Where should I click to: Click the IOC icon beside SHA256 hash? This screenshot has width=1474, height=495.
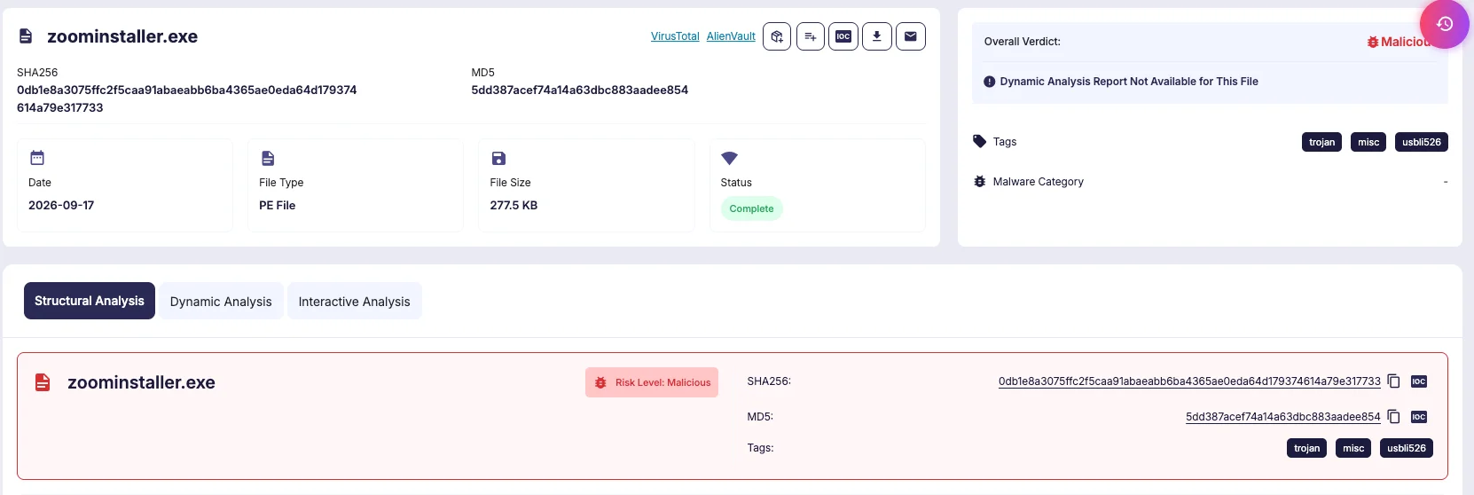1419,381
